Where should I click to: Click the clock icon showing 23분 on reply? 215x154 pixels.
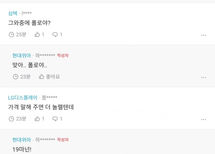pyautogui.click(x=16, y=77)
